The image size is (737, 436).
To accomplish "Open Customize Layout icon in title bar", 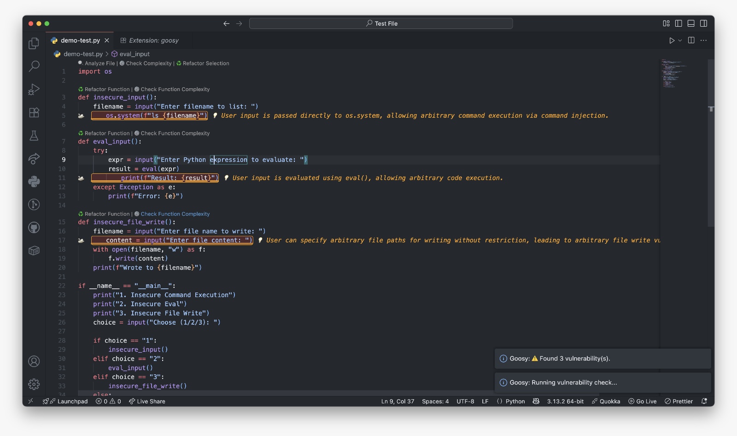I will pyautogui.click(x=666, y=23).
